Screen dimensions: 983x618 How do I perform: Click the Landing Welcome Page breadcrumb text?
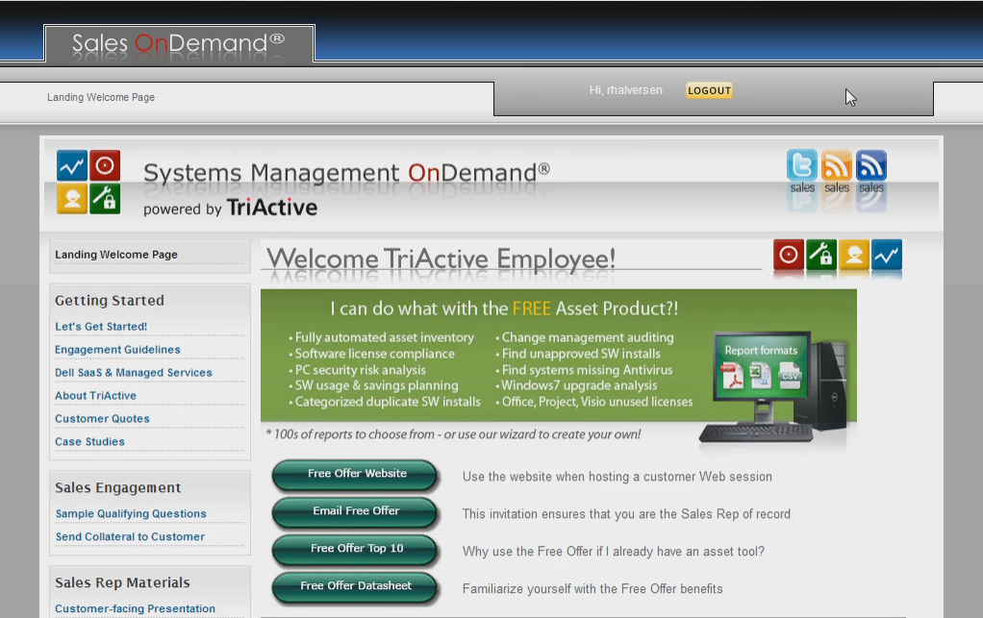[x=101, y=97]
